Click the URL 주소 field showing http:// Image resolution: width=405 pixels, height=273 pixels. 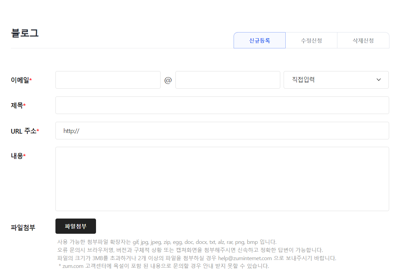pyautogui.click(x=222, y=131)
